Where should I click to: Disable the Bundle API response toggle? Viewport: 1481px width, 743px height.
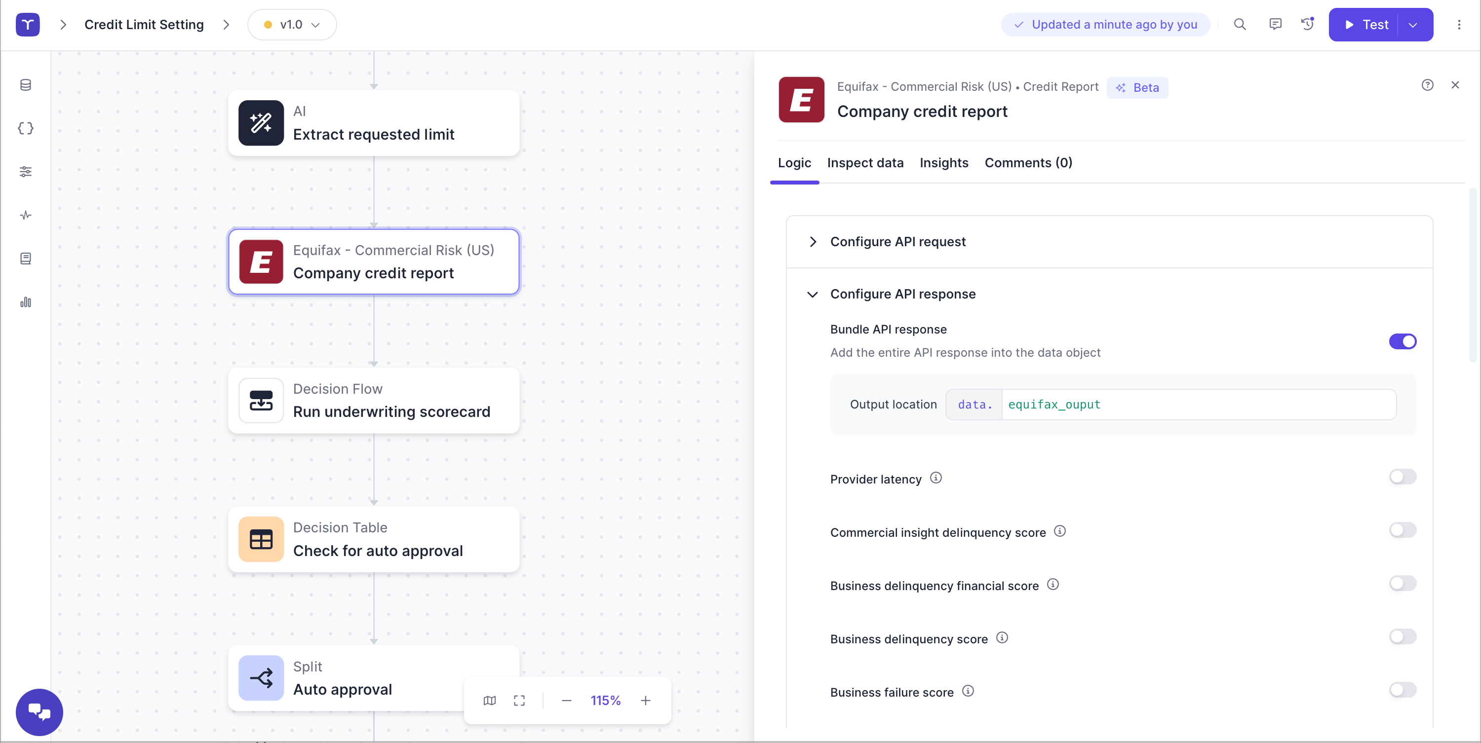tap(1402, 341)
